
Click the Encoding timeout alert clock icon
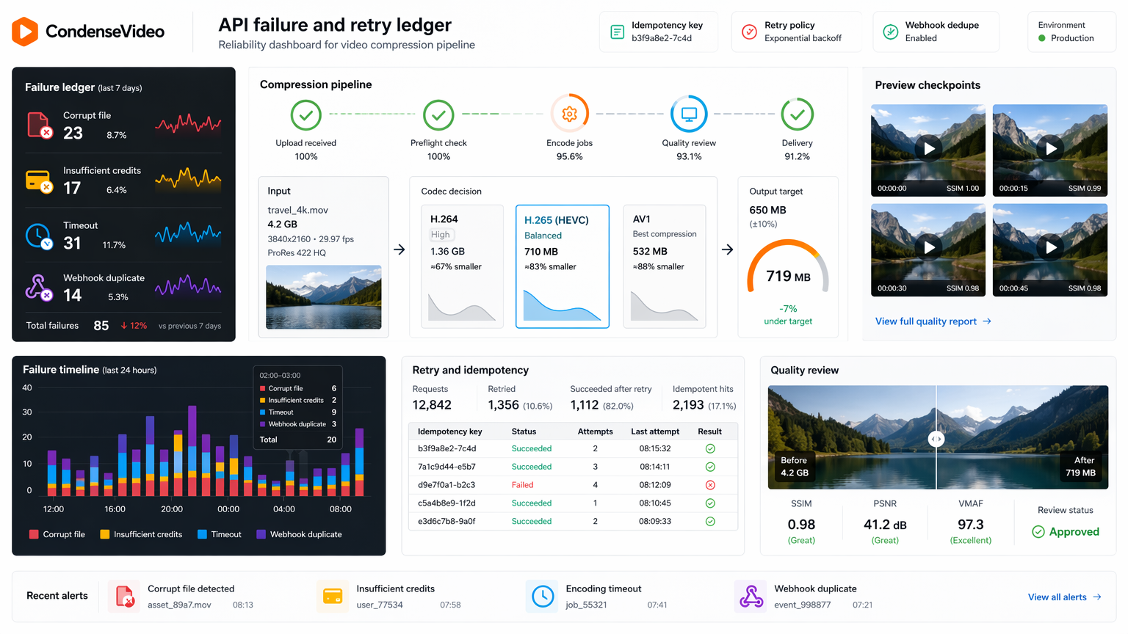pyautogui.click(x=543, y=597)
